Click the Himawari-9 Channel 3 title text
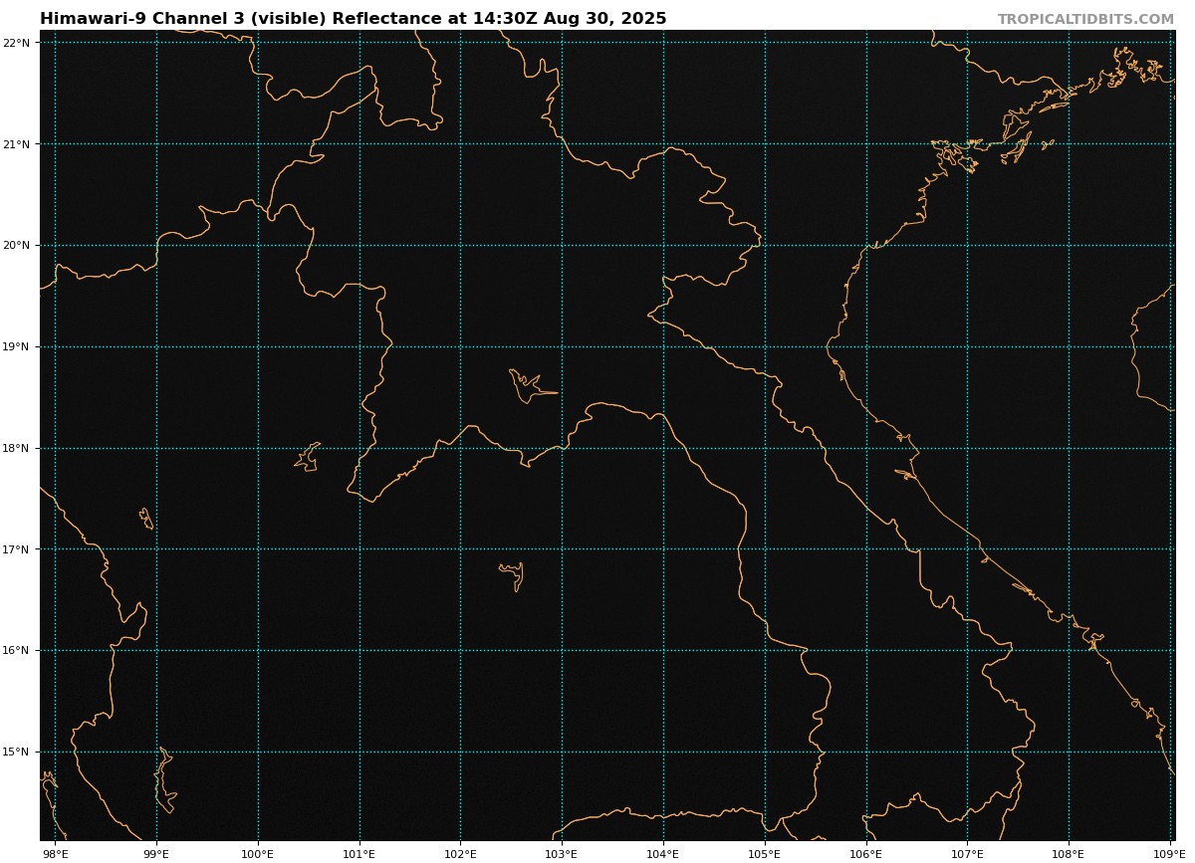This screenshot has width=1195, height=863. coord(354,19)
